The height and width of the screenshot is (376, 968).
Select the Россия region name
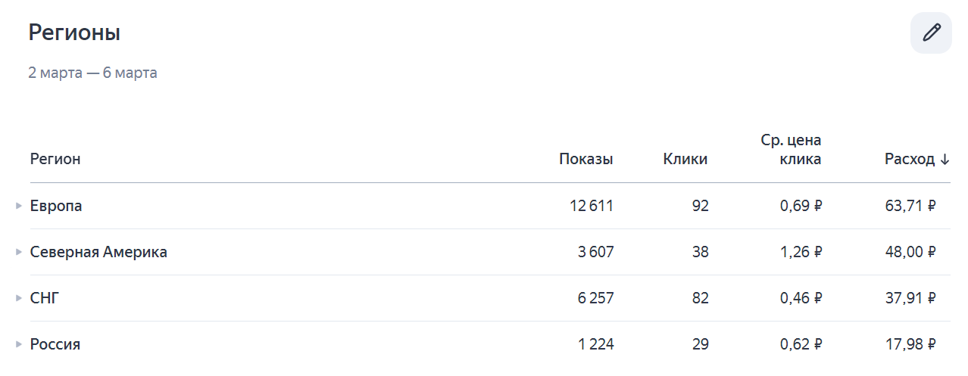[x=55, y=344]
